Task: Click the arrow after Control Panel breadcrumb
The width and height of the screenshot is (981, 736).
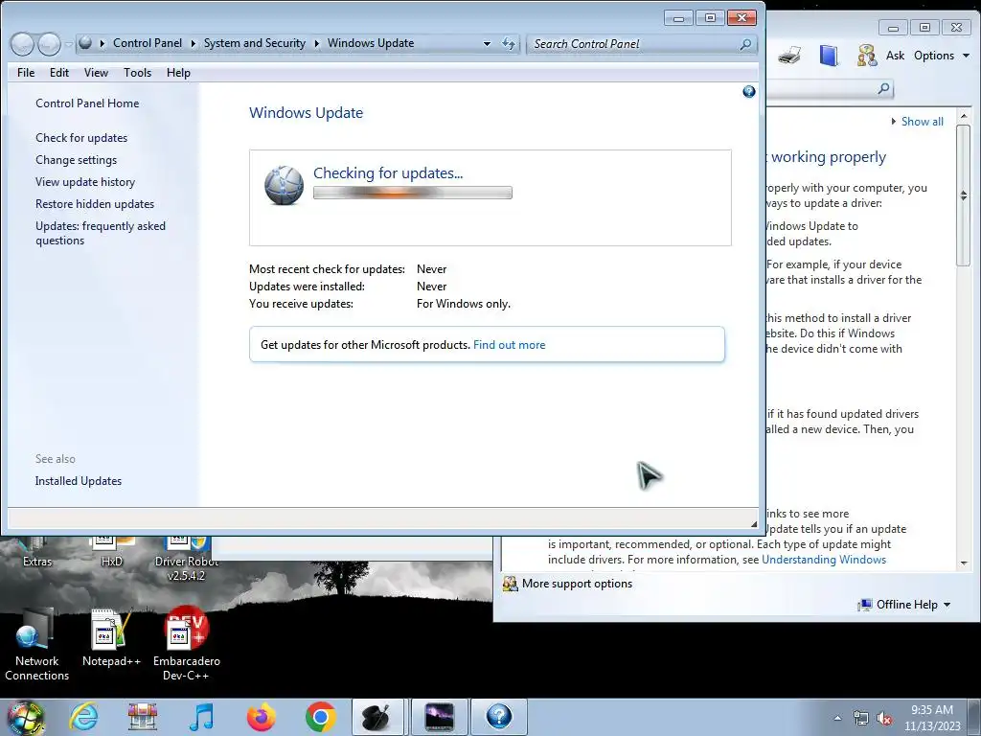Action: point(193,43)
